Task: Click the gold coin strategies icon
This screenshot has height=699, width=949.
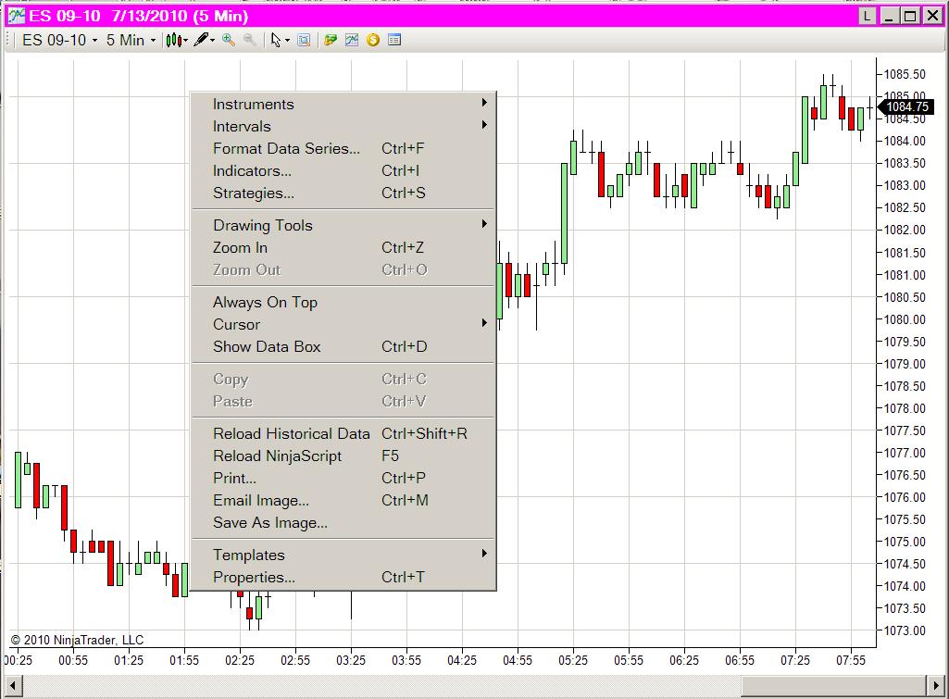Action: (x=373, y=40)
